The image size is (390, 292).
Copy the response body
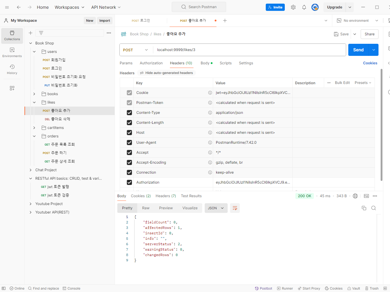tap(364, 208)
